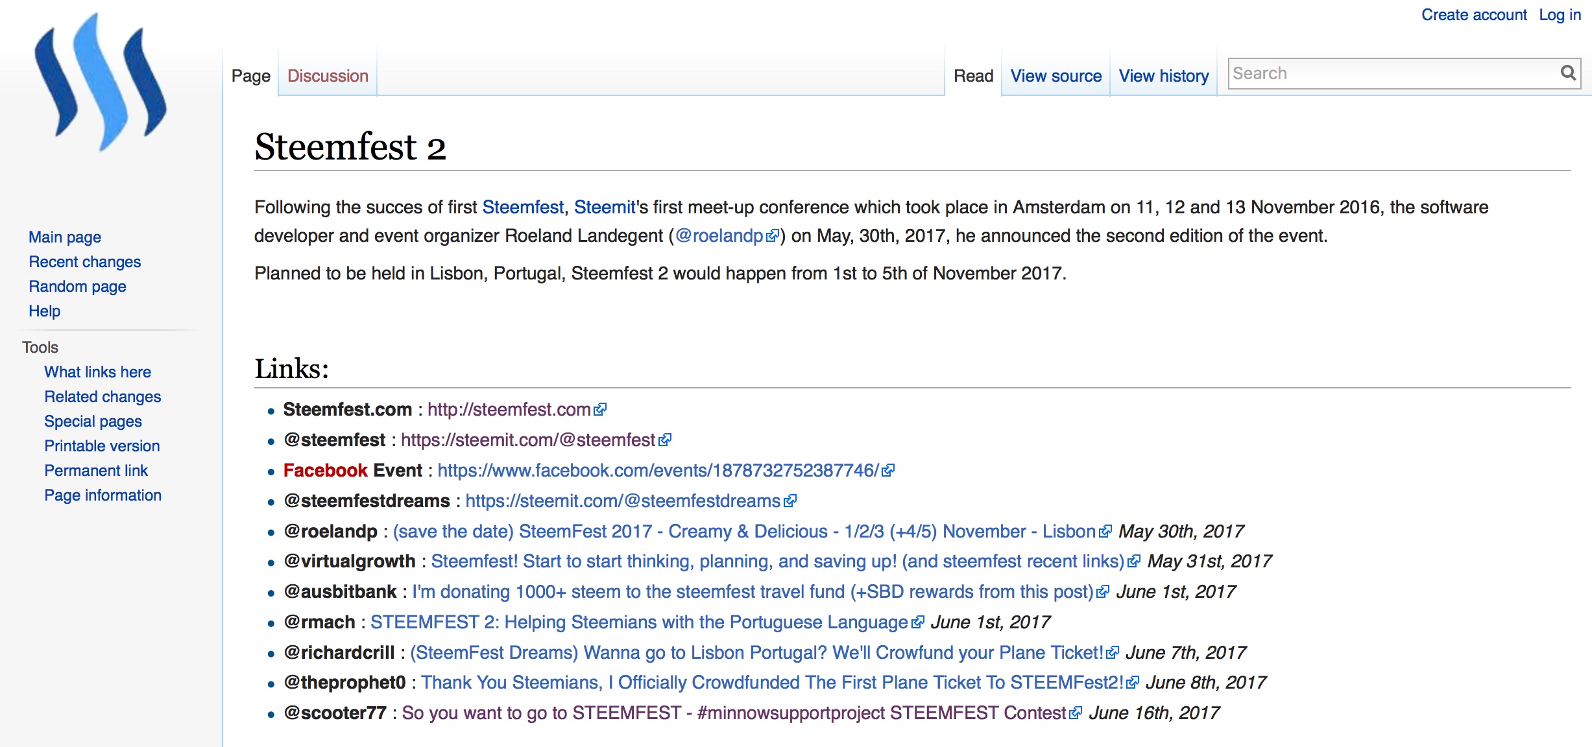The height and width of the screenshot is (747, 1592).
Task: Click the date 'June 16th, 2017'
Action: pos(1154,713)
